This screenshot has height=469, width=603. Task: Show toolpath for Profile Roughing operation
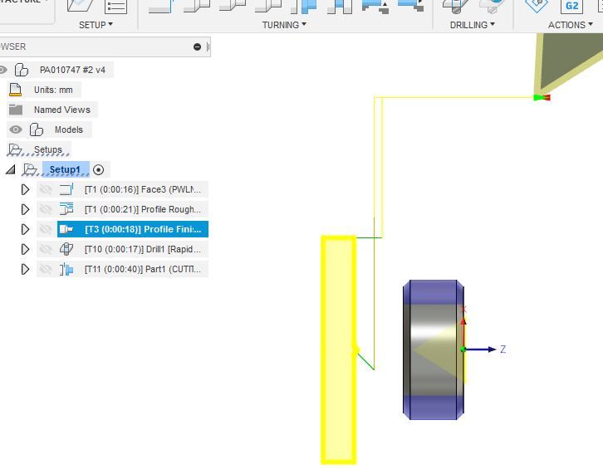click(x=46, y=209)
